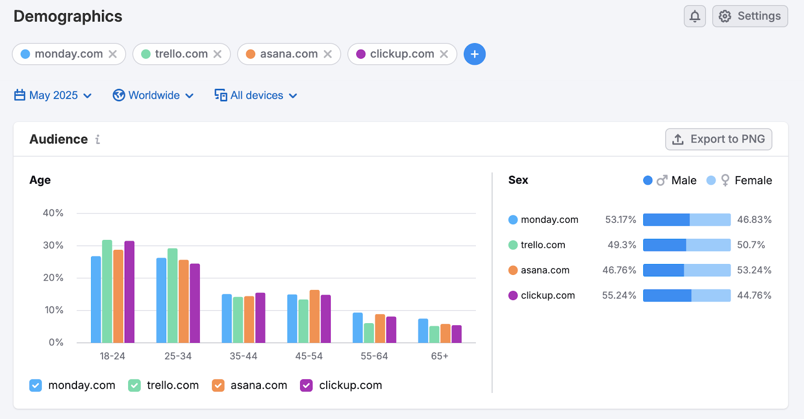The image size is (804, 419).
Task: Uncheck the trello.com legend checkbox
Action: coord(134,385)
